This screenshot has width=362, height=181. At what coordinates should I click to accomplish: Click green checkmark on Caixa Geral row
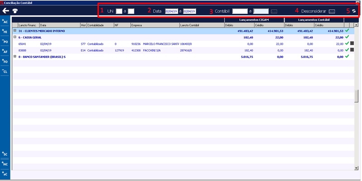347,37
